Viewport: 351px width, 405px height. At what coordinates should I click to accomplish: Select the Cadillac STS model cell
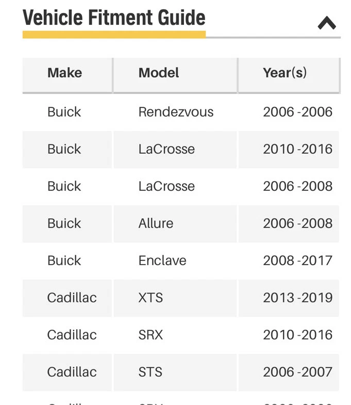coord(150,372)
